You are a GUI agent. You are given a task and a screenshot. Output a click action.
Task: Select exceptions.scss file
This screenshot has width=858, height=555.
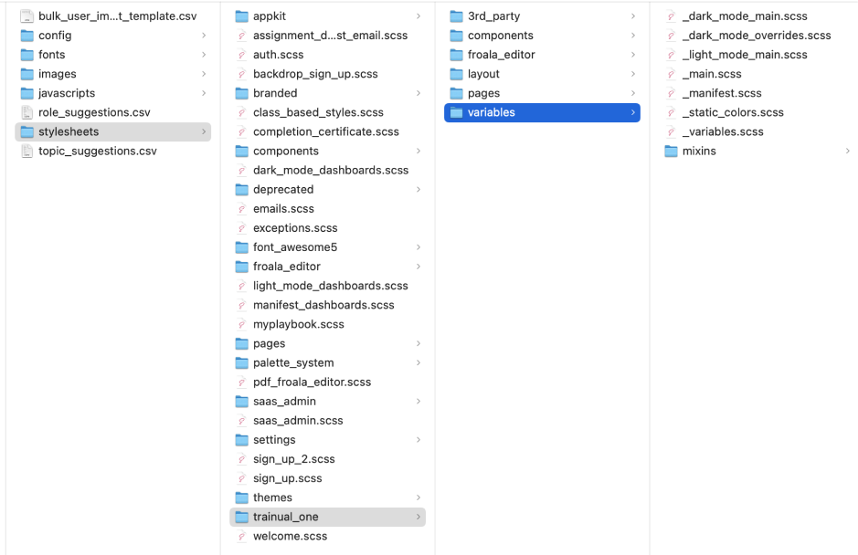327,228
